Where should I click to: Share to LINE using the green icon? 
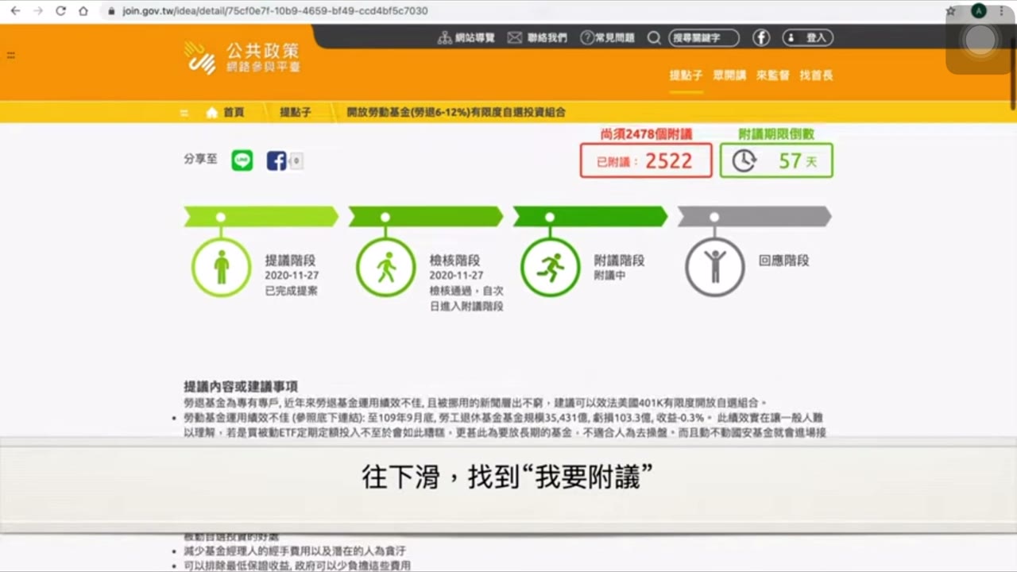pos(242,160)
